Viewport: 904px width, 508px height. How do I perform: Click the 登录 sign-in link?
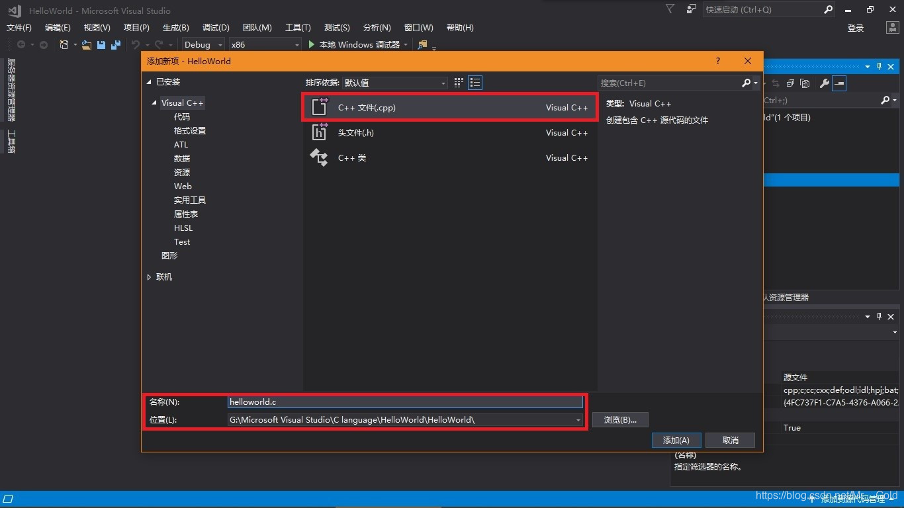856,28
